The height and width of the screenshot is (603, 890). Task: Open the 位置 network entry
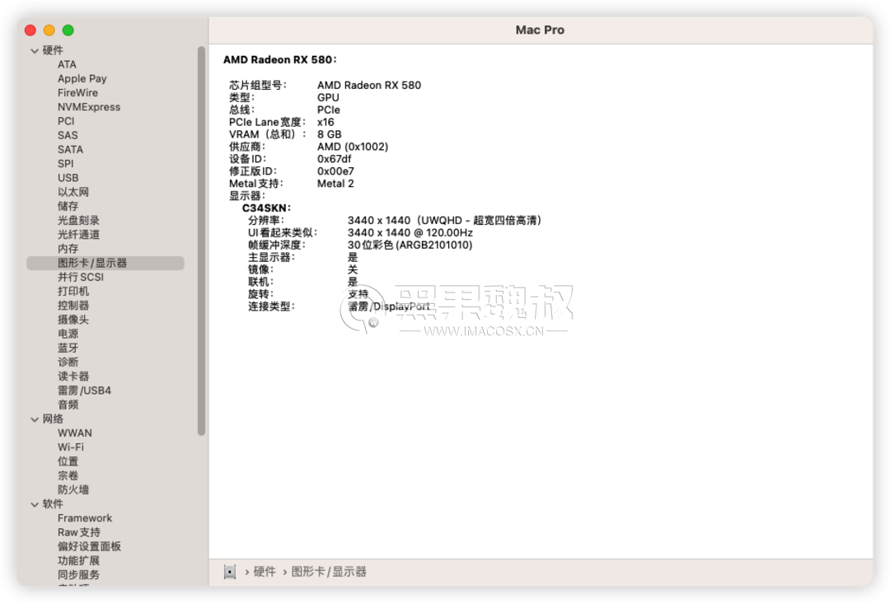tap(68, 462)
